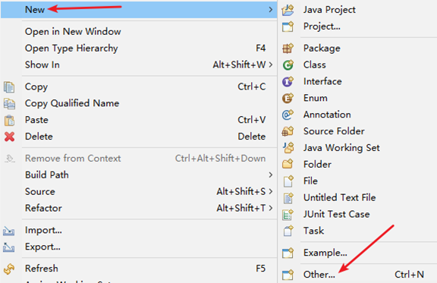This screenshot has width=437, height=283.
Task: Select the new Package icon
Action: (288, 49)
